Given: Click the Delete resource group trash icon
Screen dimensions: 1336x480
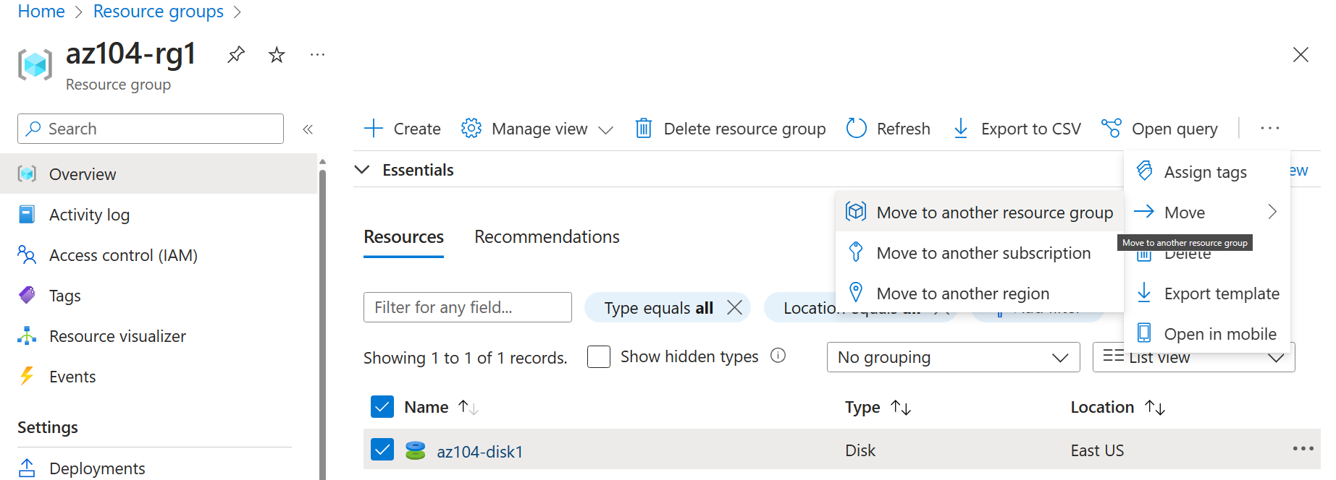Looking at the screenshot, I should point(643,129).
